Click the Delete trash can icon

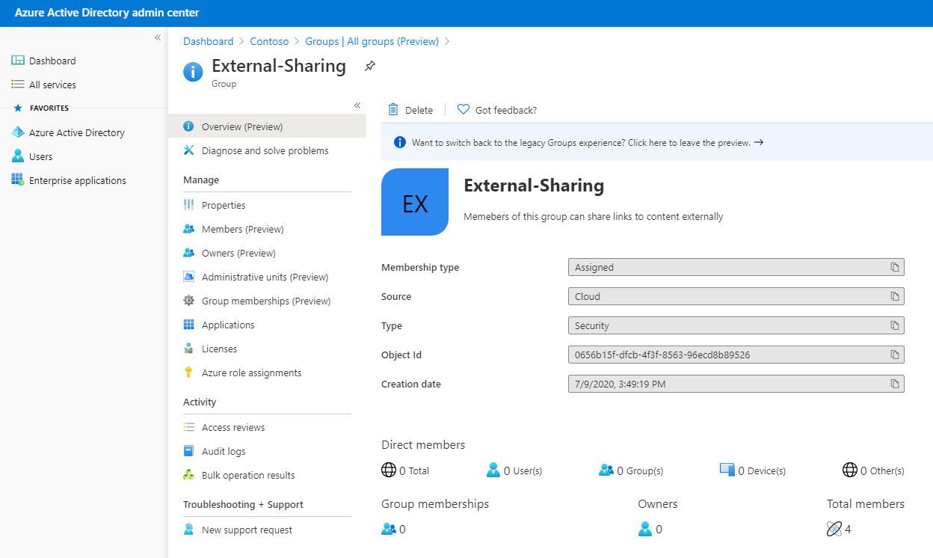pos(393,110)
